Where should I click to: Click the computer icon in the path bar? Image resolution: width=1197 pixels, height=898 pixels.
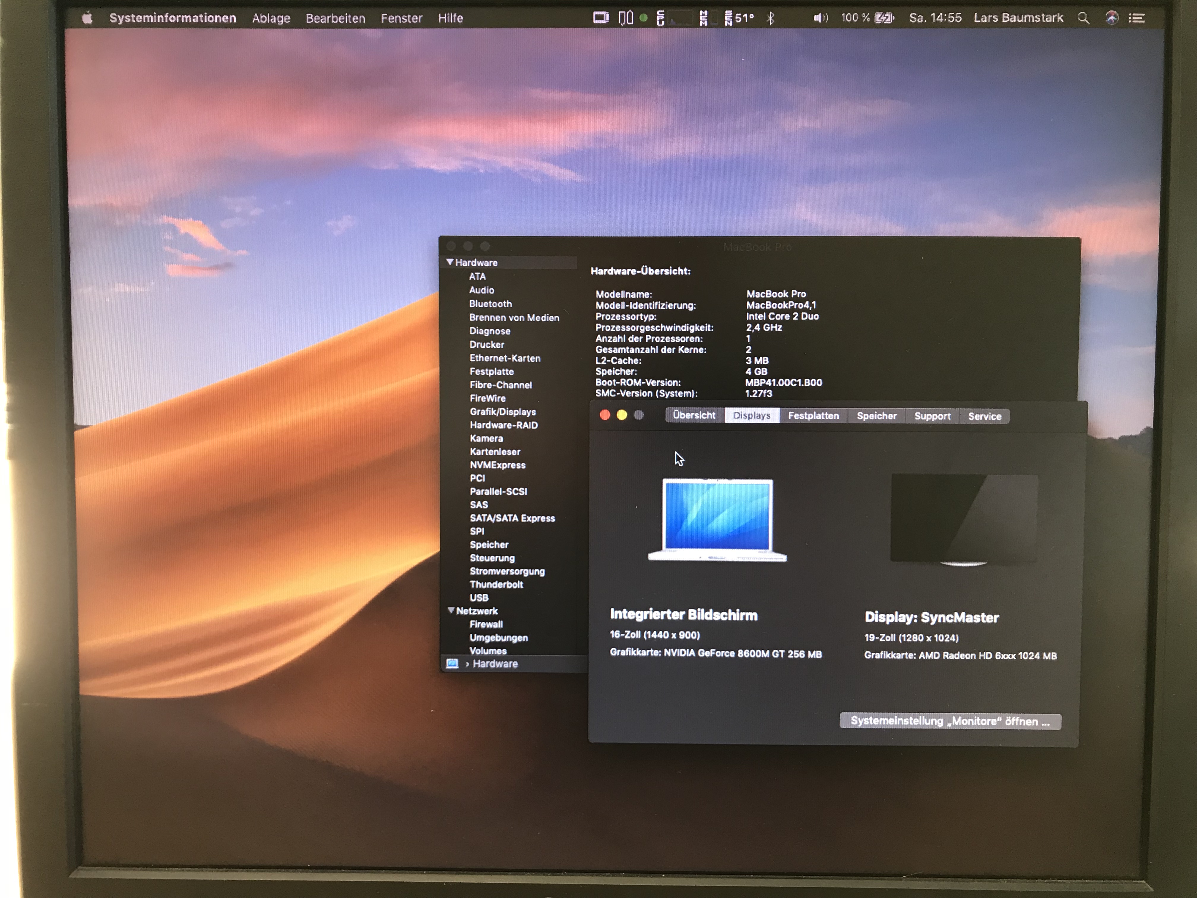tap(452, 664)
